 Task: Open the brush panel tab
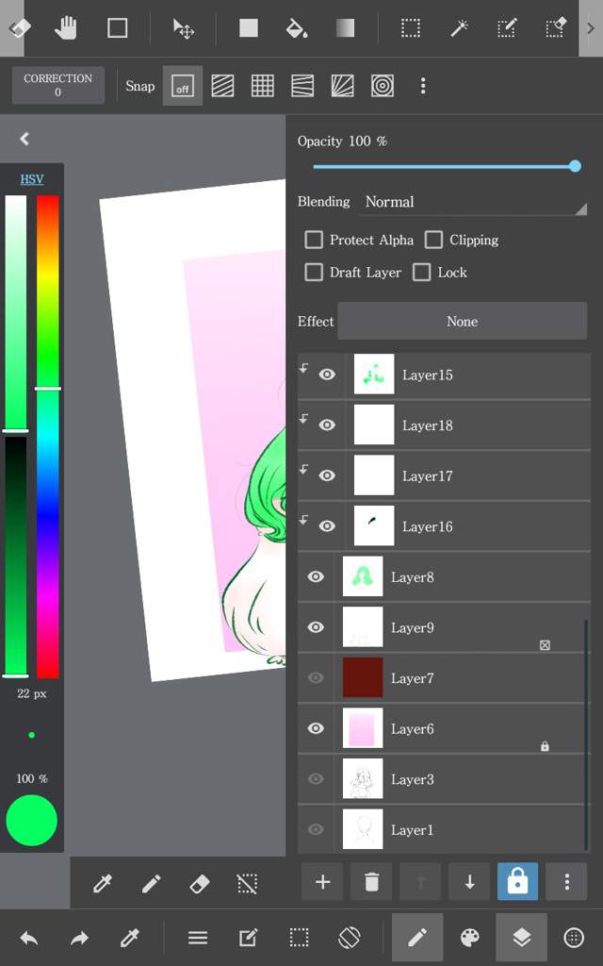pyautogui.click(x=417, y=938)
